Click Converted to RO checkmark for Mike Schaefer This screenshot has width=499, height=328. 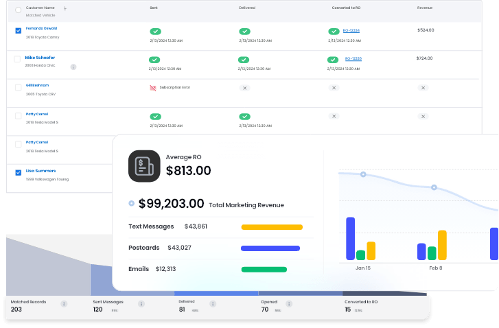coord(333,60)
